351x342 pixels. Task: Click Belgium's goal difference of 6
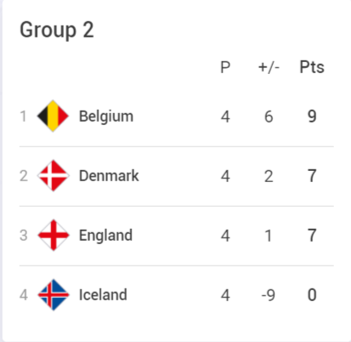(269, 117)
